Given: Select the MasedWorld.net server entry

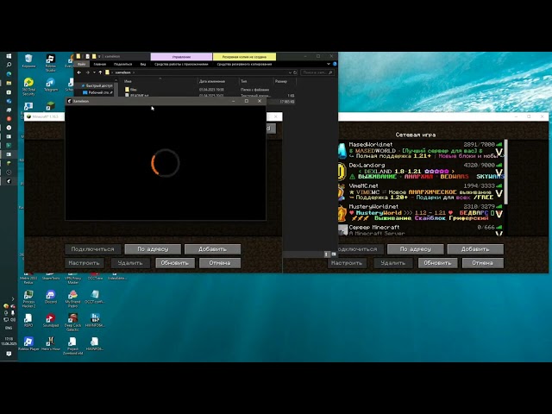Looking at the screenshot, I should [x=421, y=150].
